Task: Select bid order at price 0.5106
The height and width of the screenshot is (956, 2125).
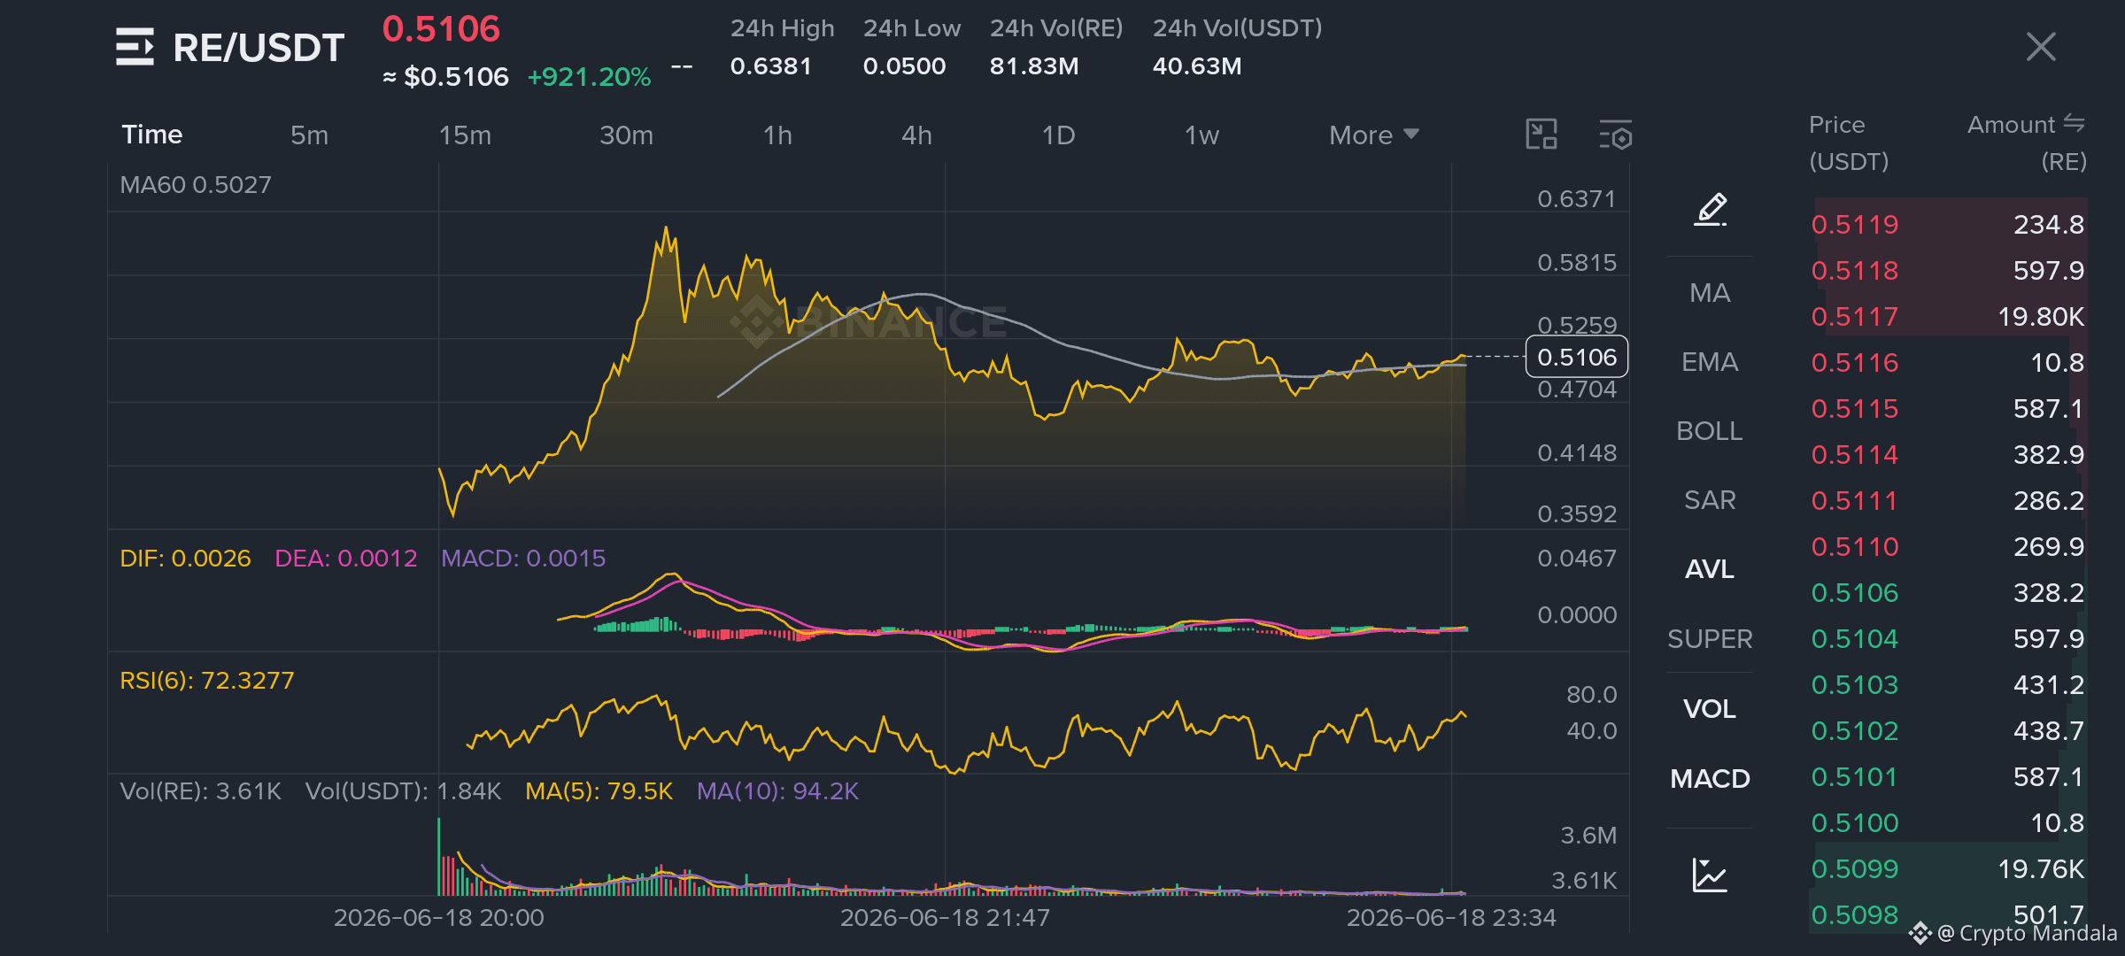Action: point(1948,592)
